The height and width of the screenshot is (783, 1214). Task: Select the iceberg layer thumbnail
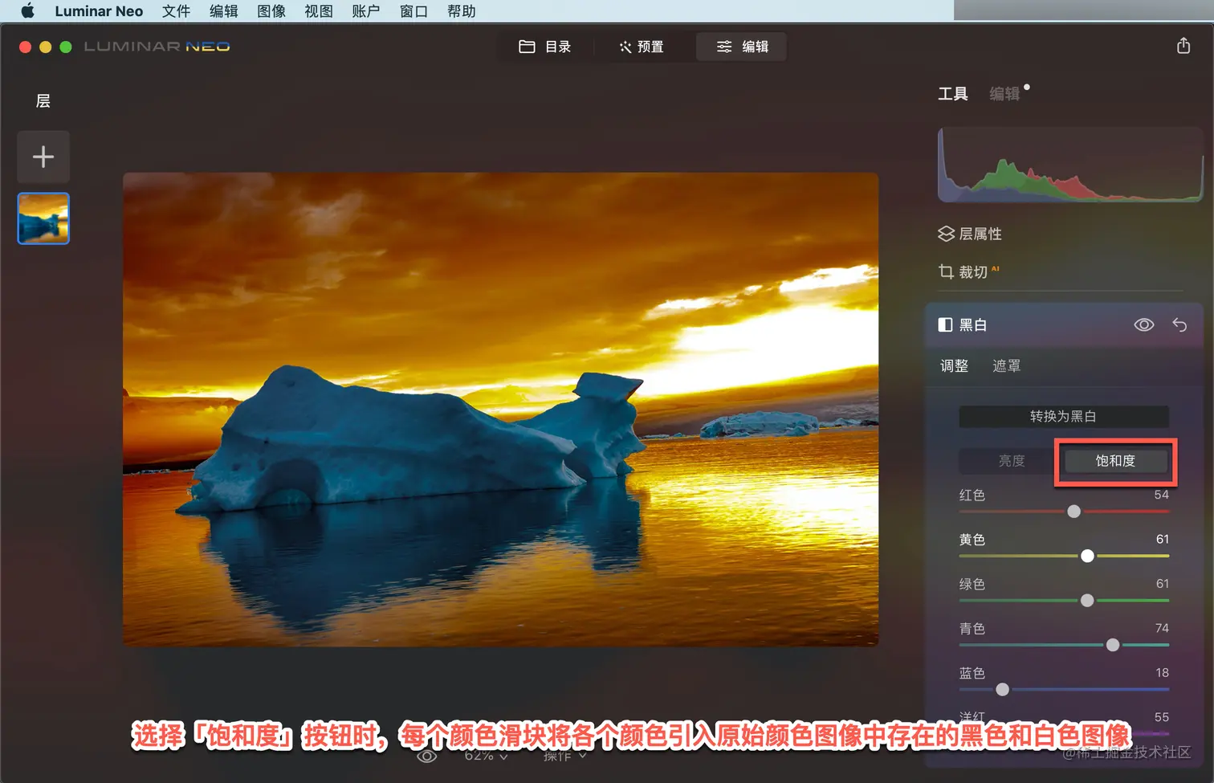[43, 218]
